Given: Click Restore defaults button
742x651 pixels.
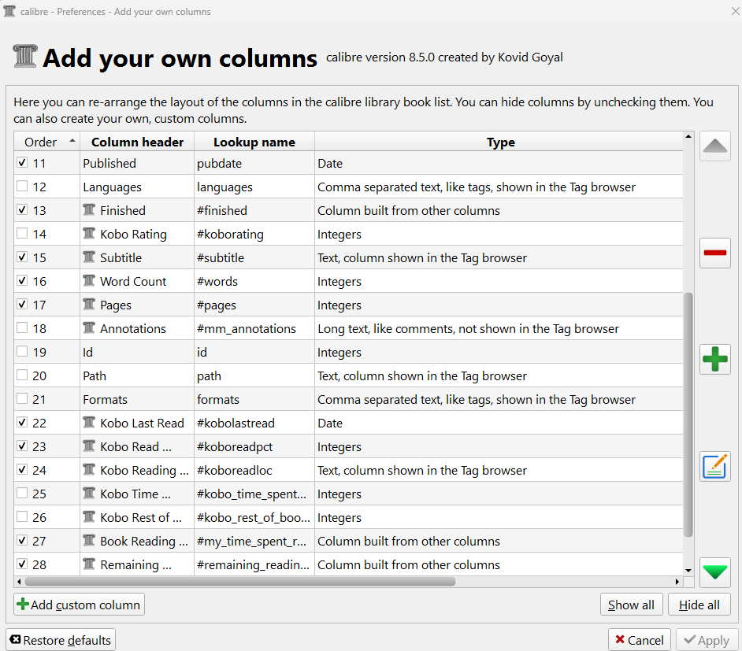Looking at the screenshot, I should 61,640.
